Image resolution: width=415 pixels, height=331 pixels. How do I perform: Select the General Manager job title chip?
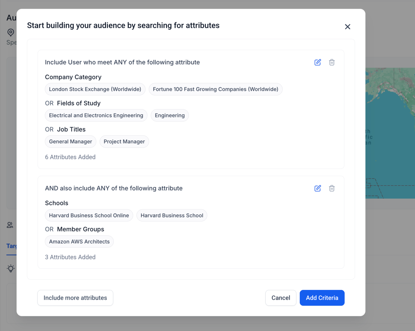tap(71, 141)
